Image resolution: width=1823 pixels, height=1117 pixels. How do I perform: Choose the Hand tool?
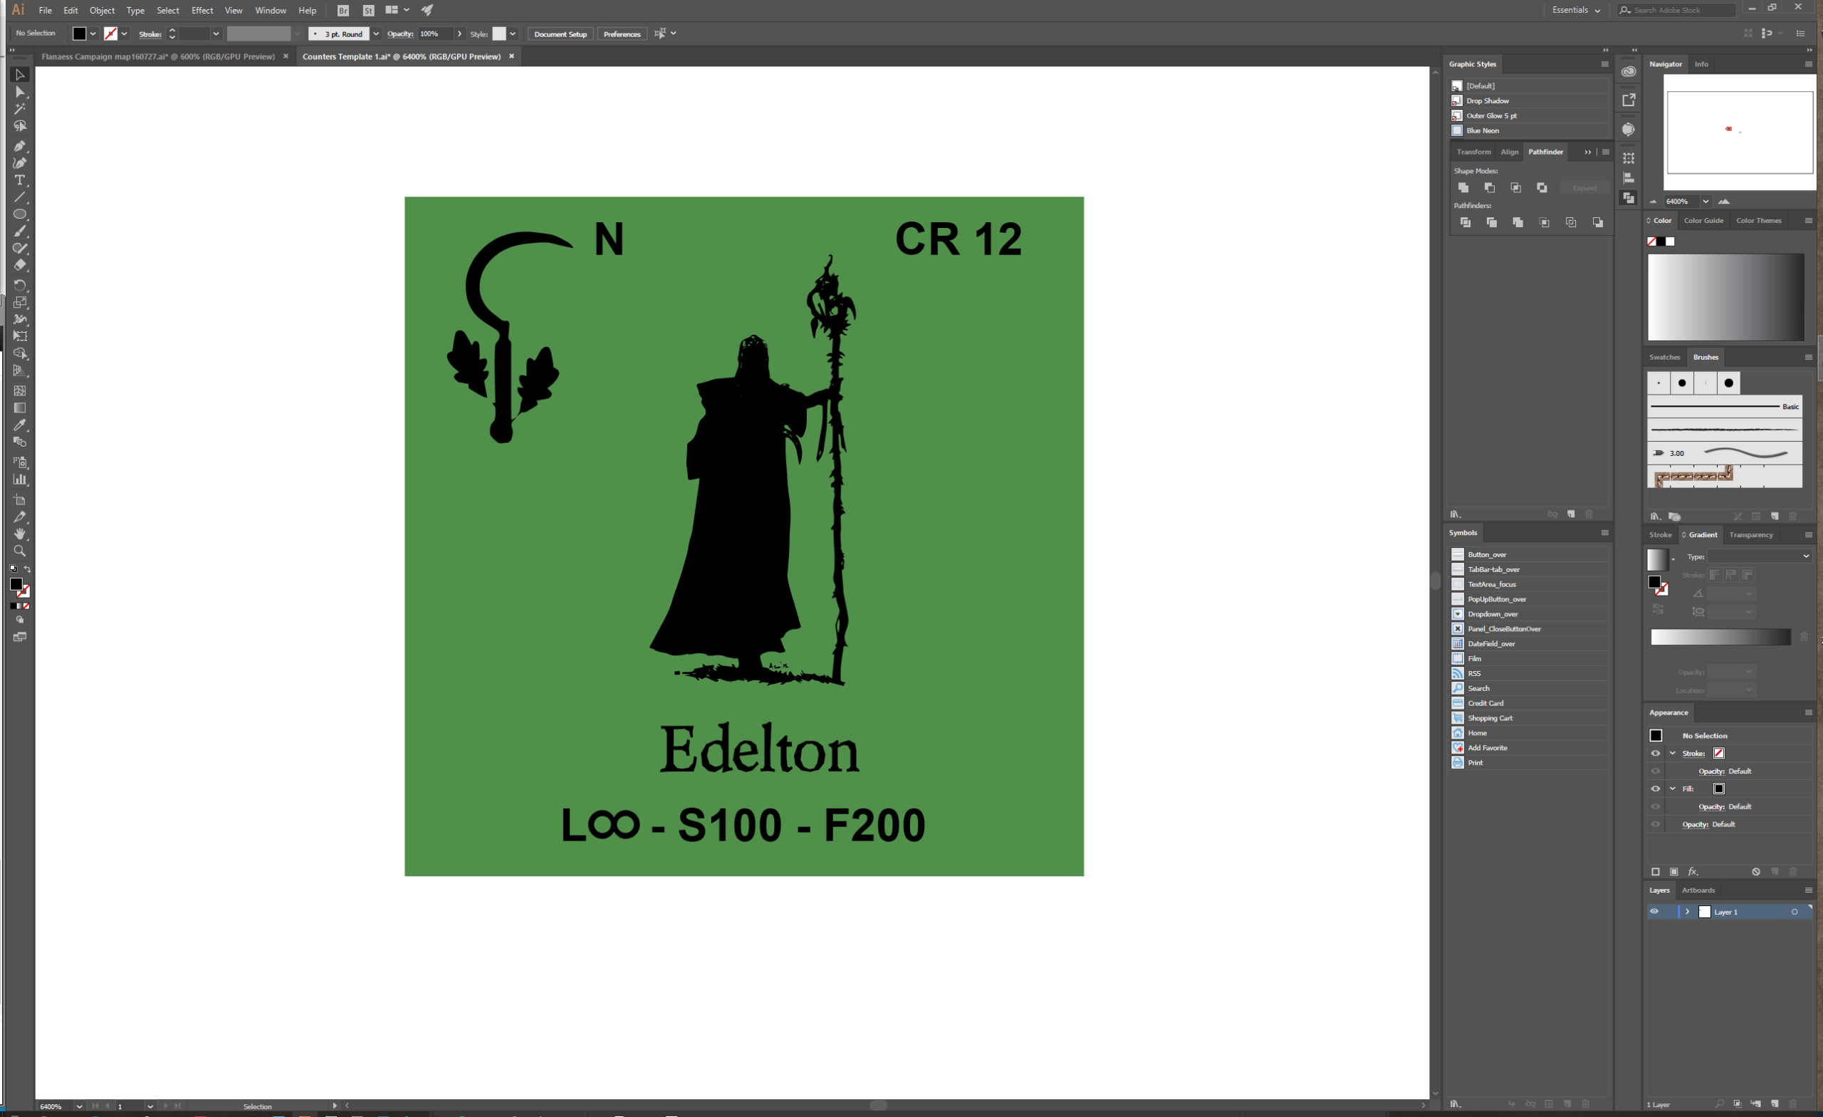(x=20, y=534)
